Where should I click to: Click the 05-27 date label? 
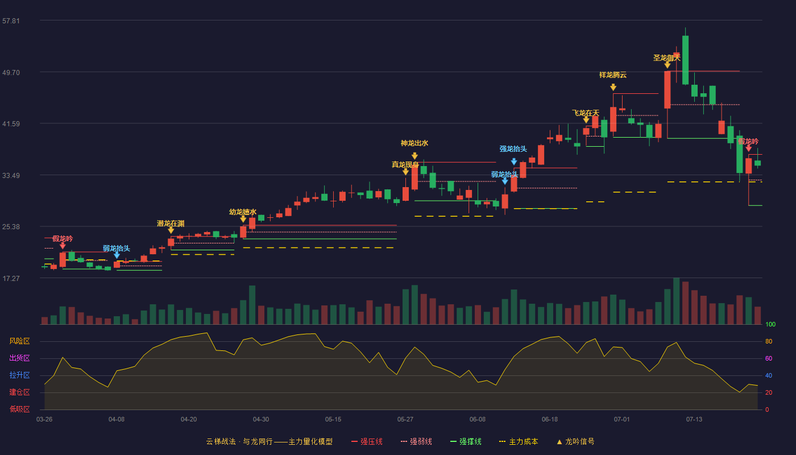point(405,419)
